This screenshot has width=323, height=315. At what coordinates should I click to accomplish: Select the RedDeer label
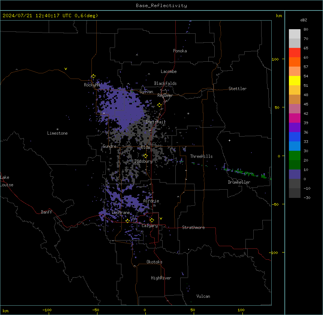[165, 95]
